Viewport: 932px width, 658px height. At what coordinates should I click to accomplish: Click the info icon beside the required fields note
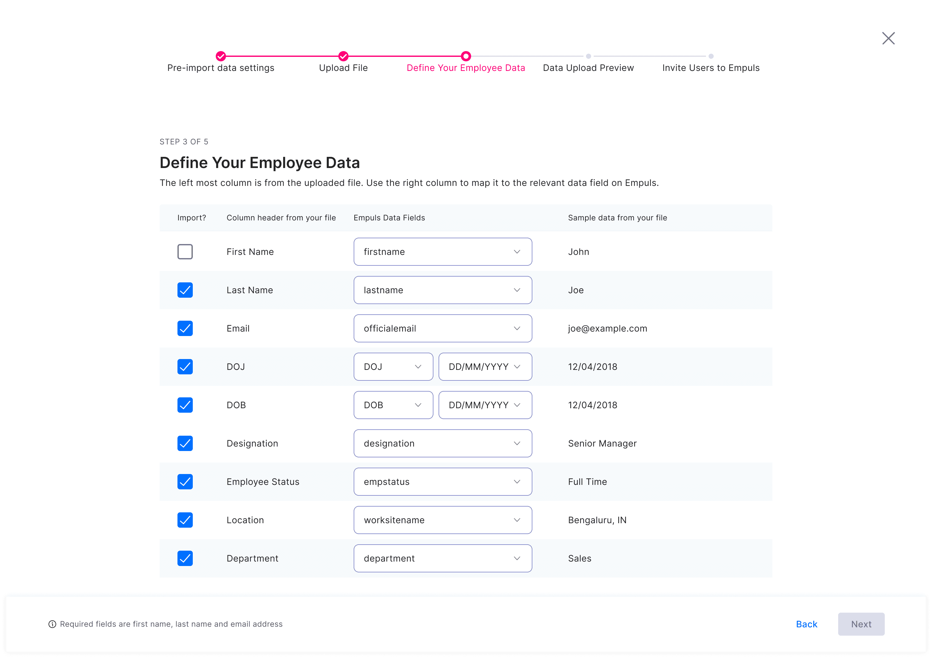point(52,624)
